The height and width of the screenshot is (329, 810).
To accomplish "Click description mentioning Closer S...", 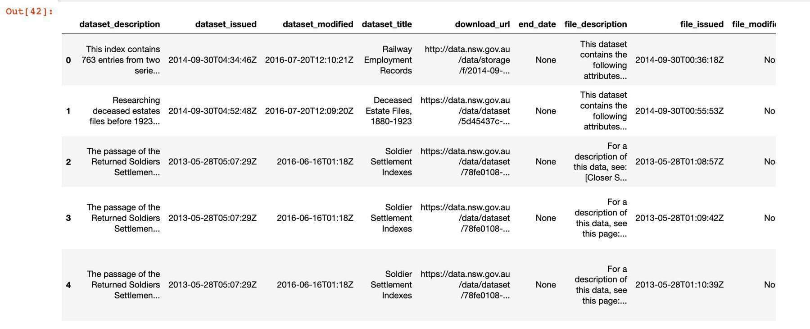I will point(600,162).
